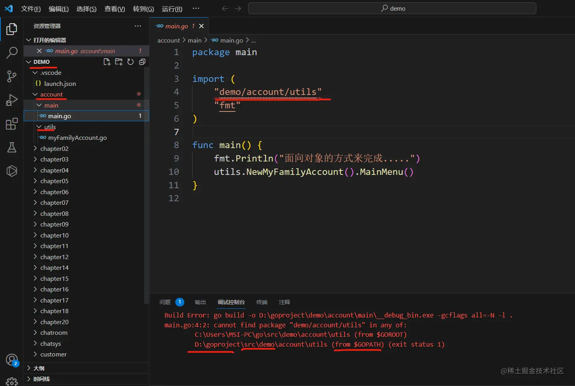
Task: Close main.go in open editors list
Action: pyautogui.click(x=39, y=51)
